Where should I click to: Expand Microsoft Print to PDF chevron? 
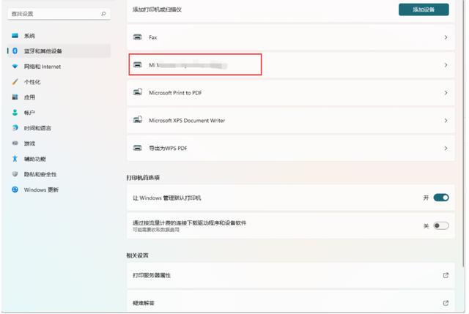click(x=446, y=93)
